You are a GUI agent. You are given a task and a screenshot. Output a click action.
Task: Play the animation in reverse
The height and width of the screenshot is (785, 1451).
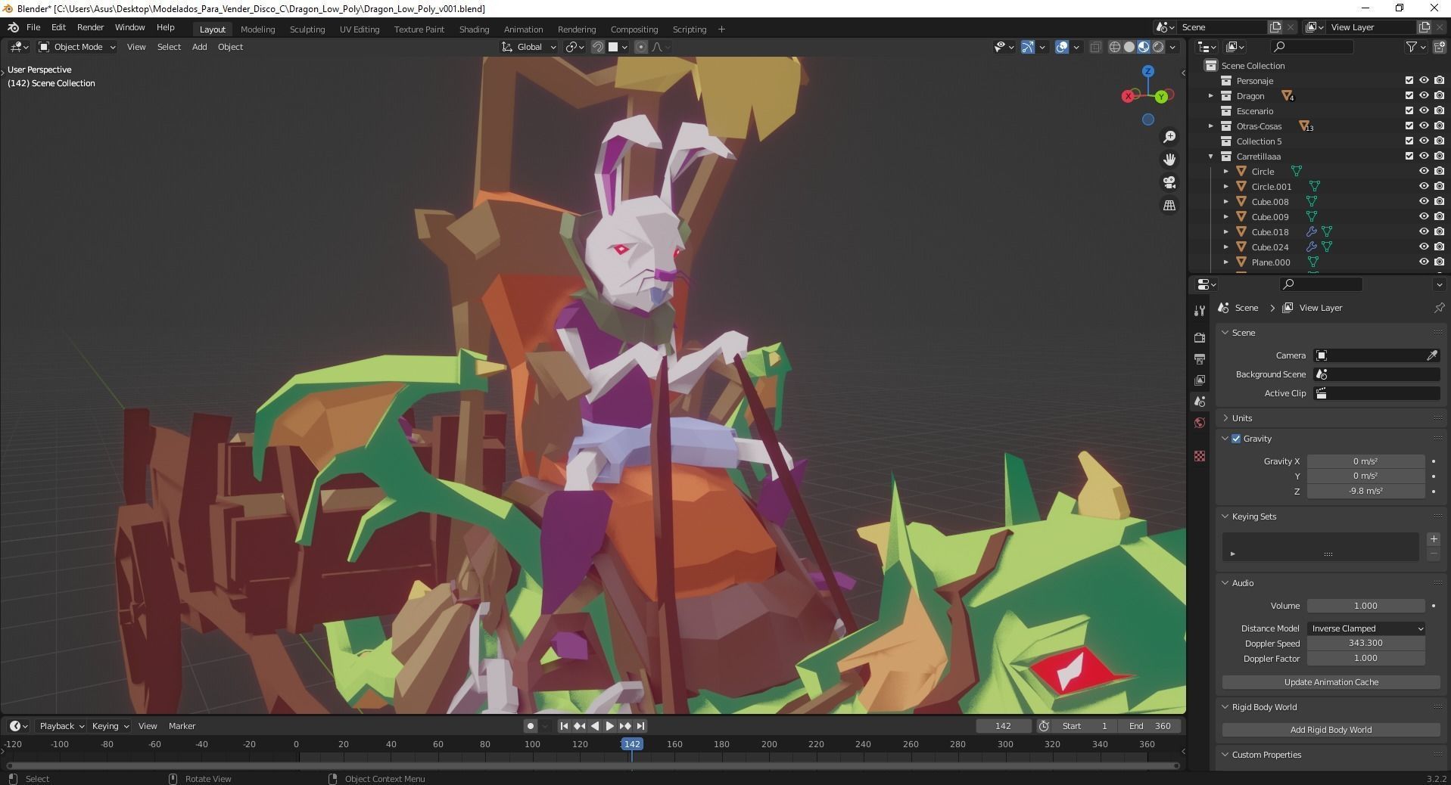point(594,726)
